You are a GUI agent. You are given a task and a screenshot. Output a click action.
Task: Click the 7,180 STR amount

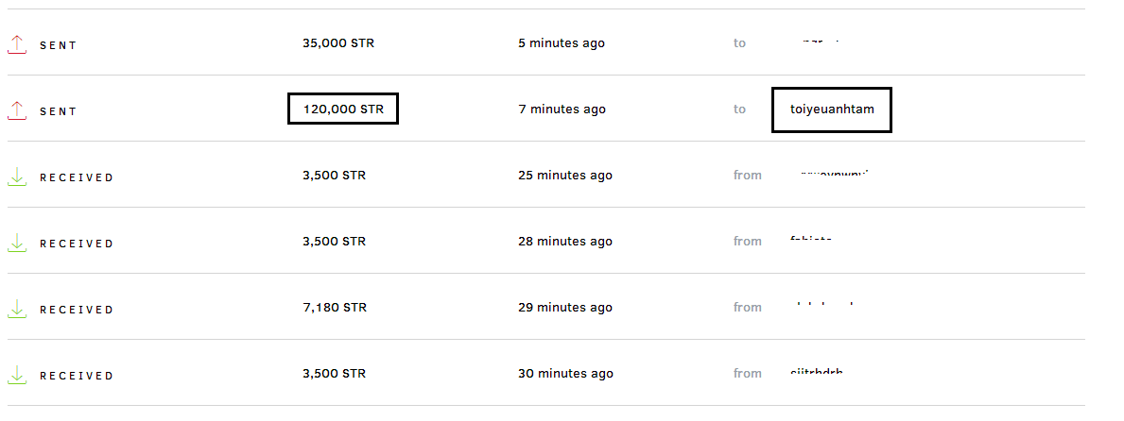(x=334, y=308)
